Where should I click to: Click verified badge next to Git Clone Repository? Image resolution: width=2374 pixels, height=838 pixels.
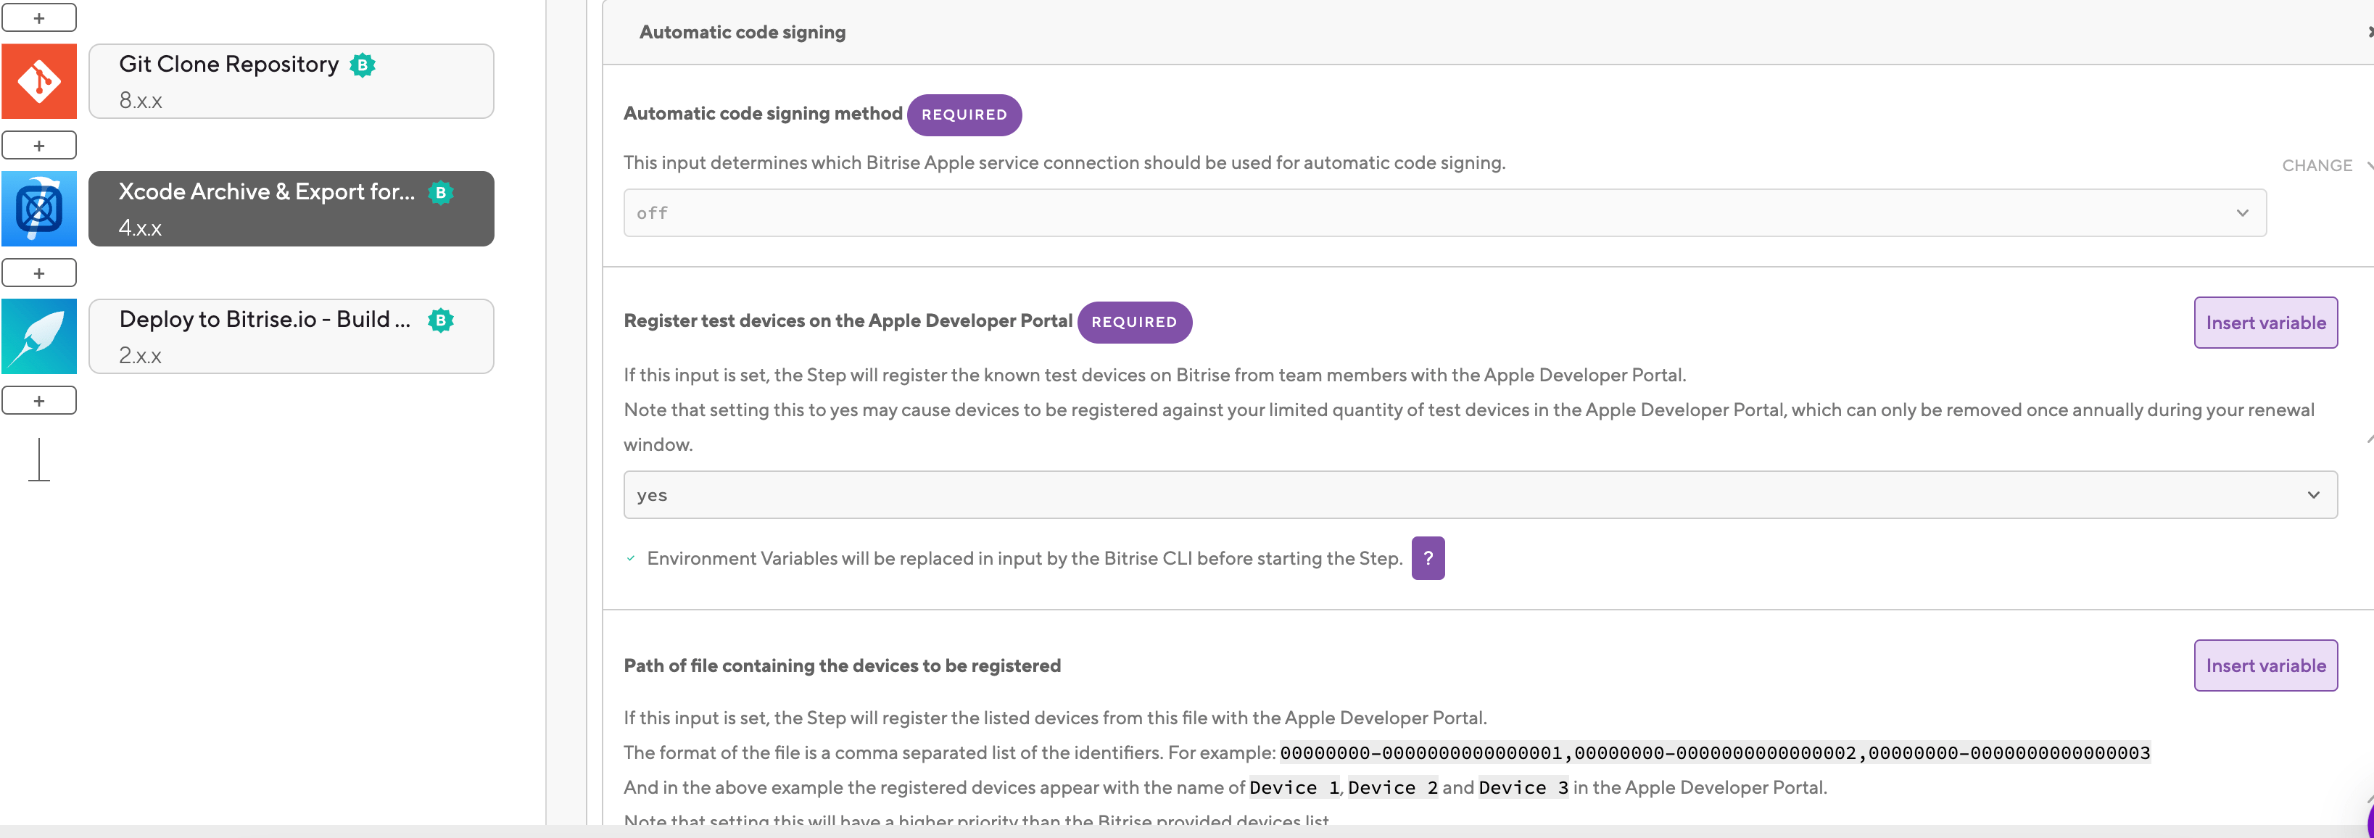362,65
